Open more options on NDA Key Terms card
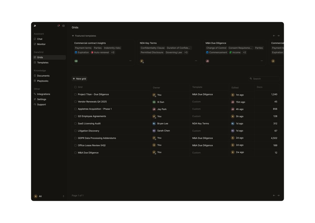Screen dimensions: 315x223 [x=196, y=61]
